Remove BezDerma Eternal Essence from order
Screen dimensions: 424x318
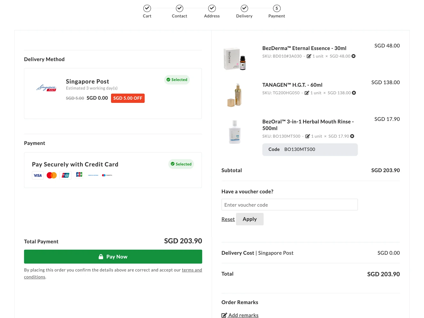point(354,56)
